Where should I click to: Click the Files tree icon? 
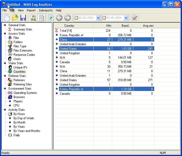[10, 38]
